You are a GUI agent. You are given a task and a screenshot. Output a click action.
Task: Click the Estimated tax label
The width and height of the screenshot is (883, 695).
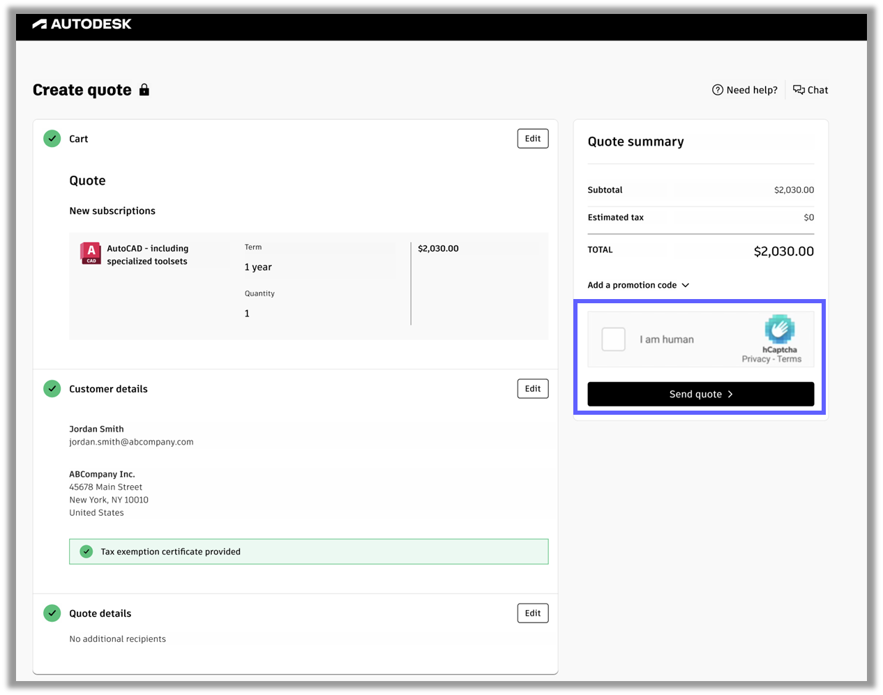coord(616,217)
